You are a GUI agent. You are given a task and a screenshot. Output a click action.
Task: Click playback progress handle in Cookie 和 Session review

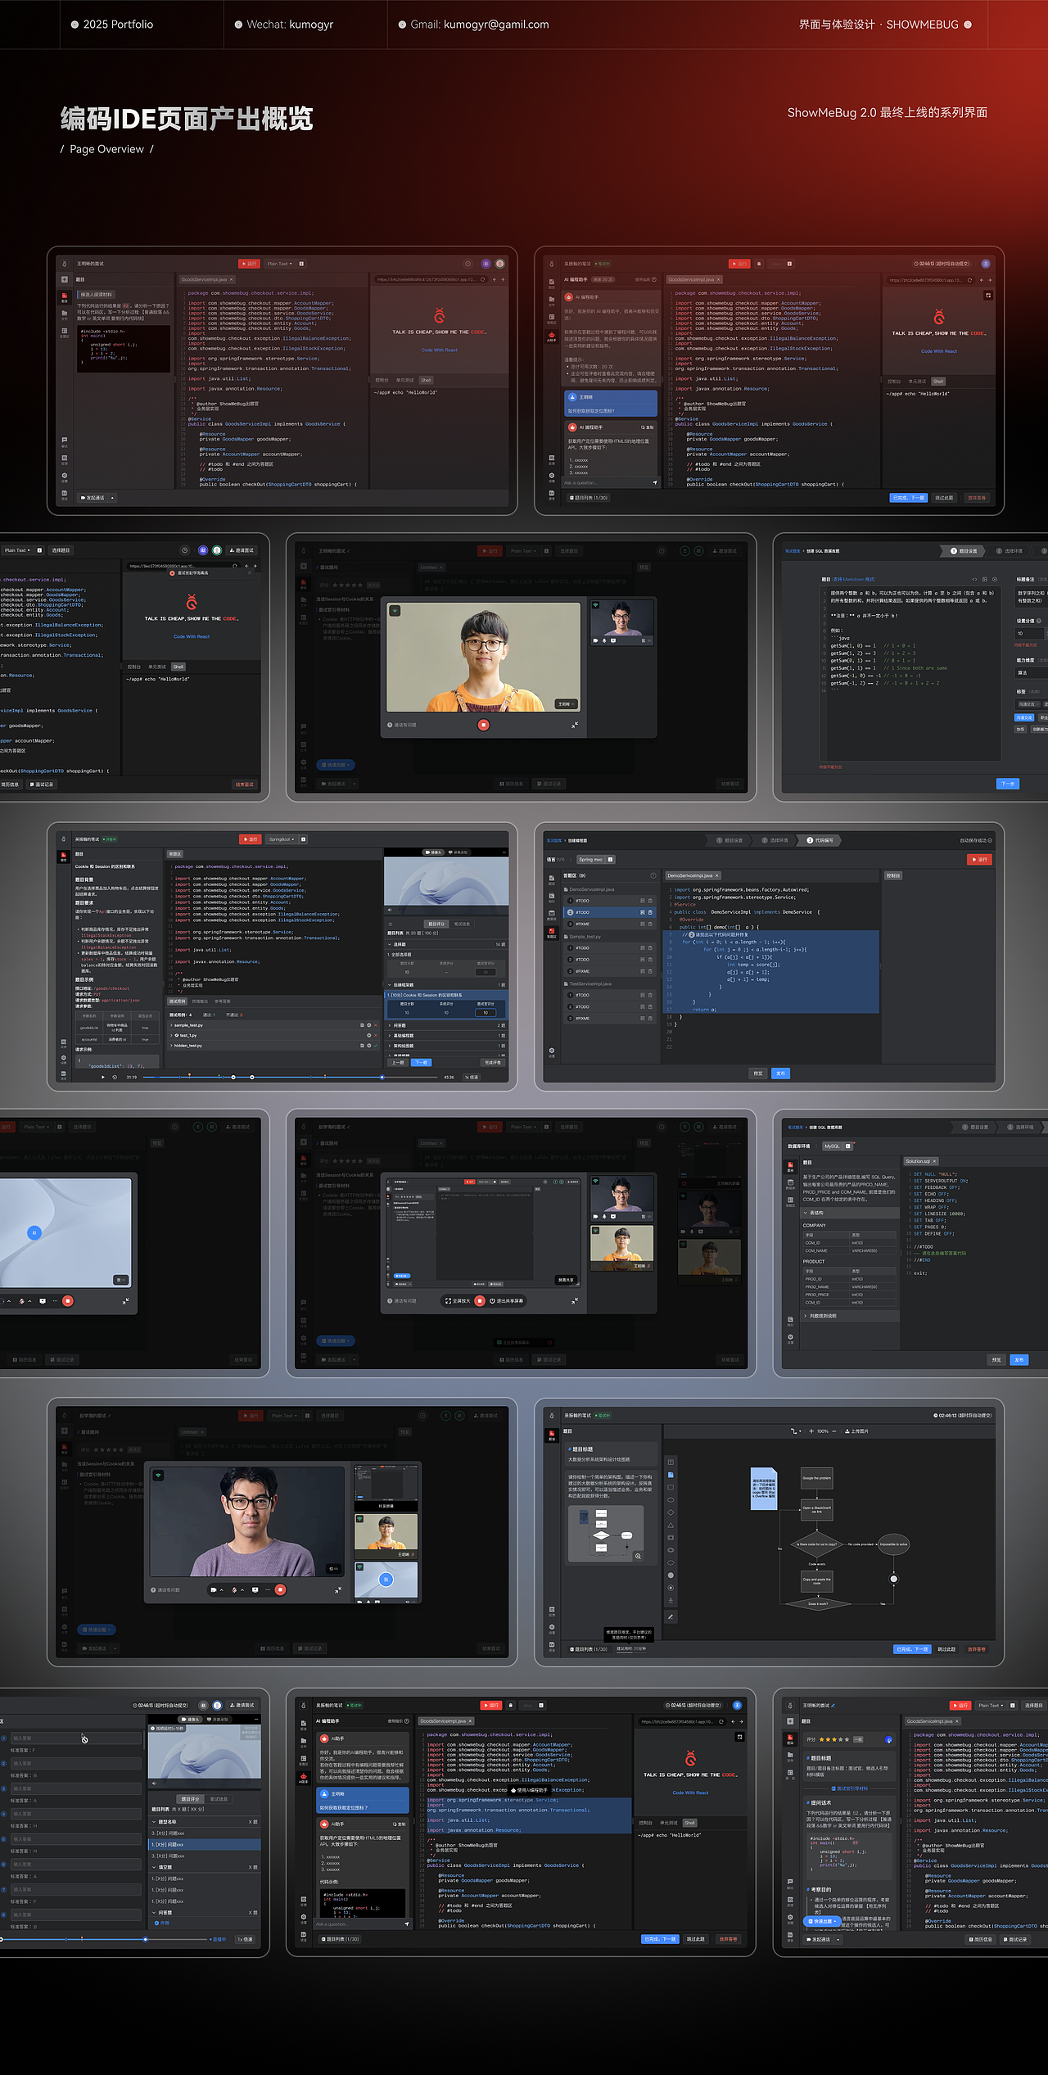pyautogui.click(x=382, y=1077)
